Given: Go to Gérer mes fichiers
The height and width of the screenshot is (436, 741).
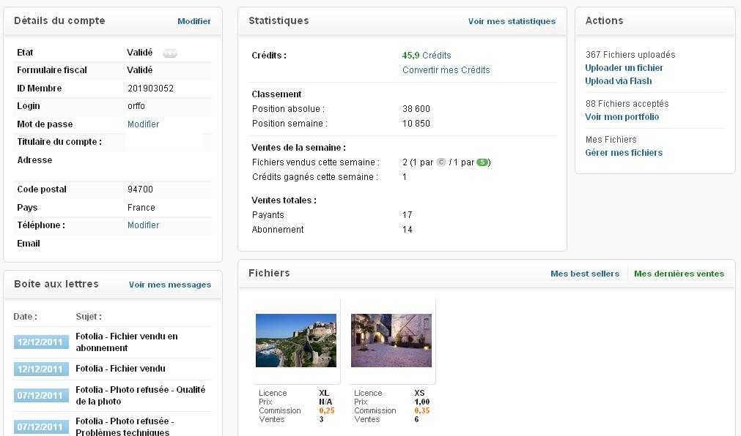Looking at the screenshot, I should [x=624, y=153].
